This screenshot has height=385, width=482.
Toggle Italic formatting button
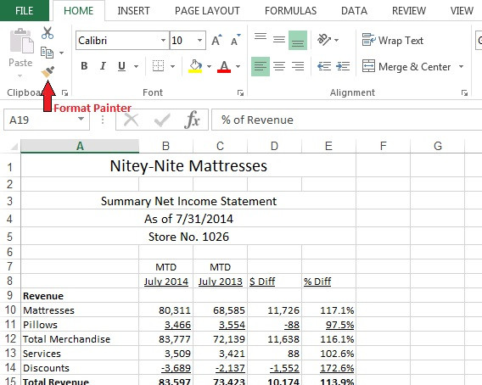103,66
